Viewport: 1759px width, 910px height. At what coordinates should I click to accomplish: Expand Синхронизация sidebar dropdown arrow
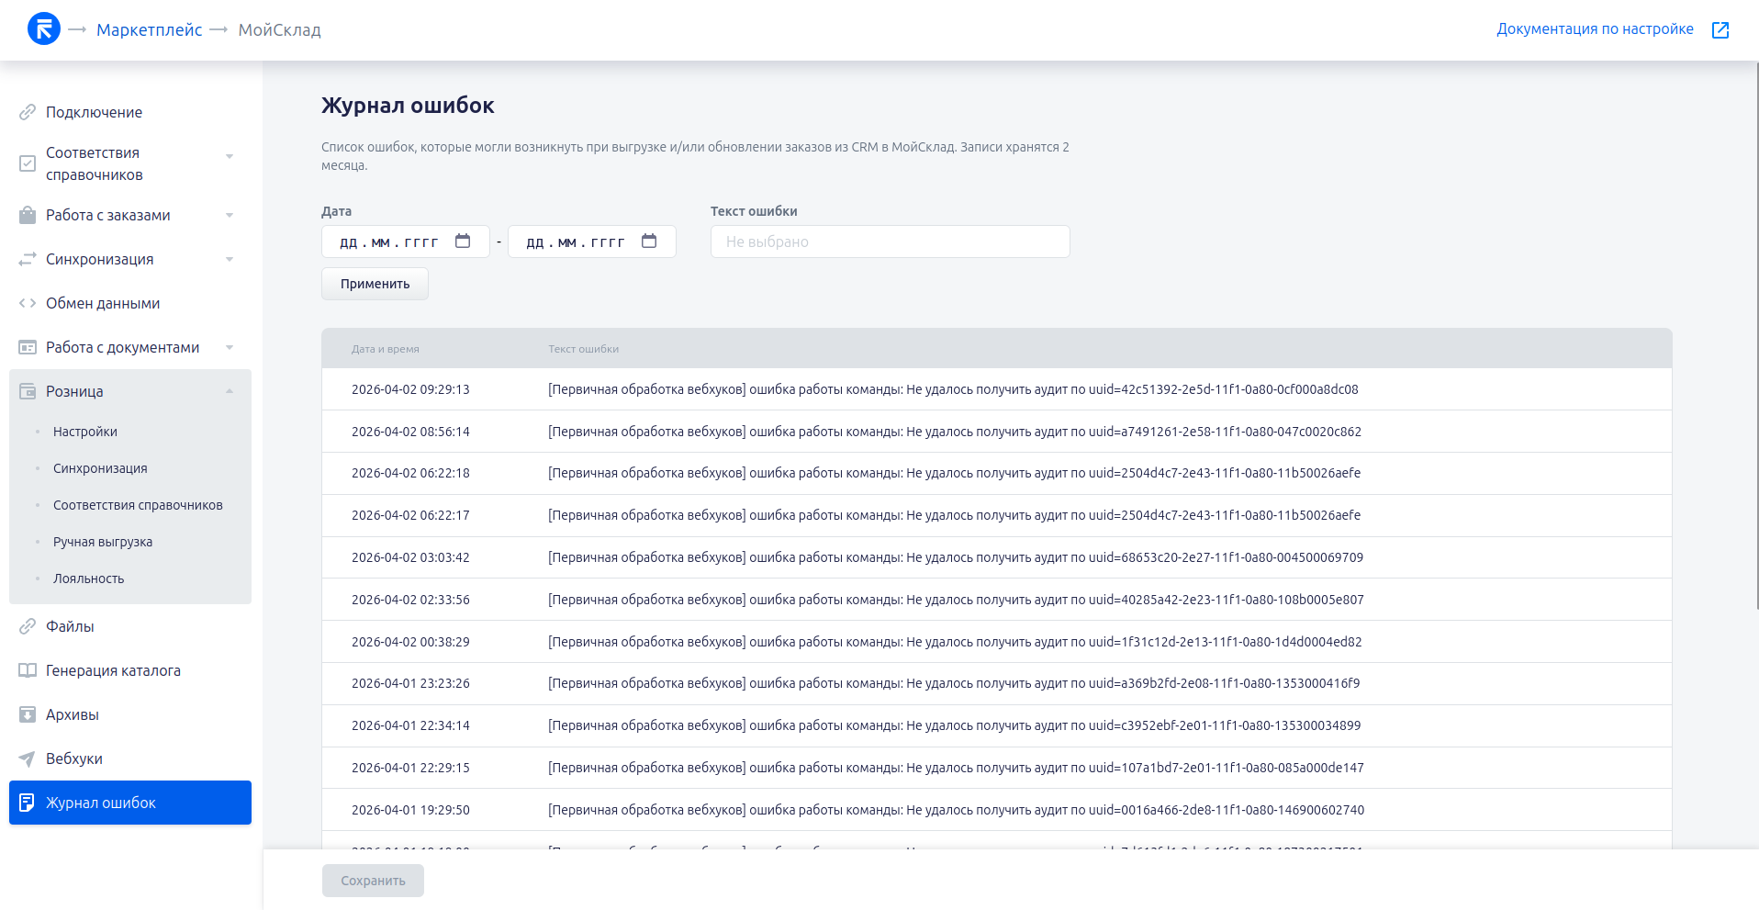[x=230, y=259]
